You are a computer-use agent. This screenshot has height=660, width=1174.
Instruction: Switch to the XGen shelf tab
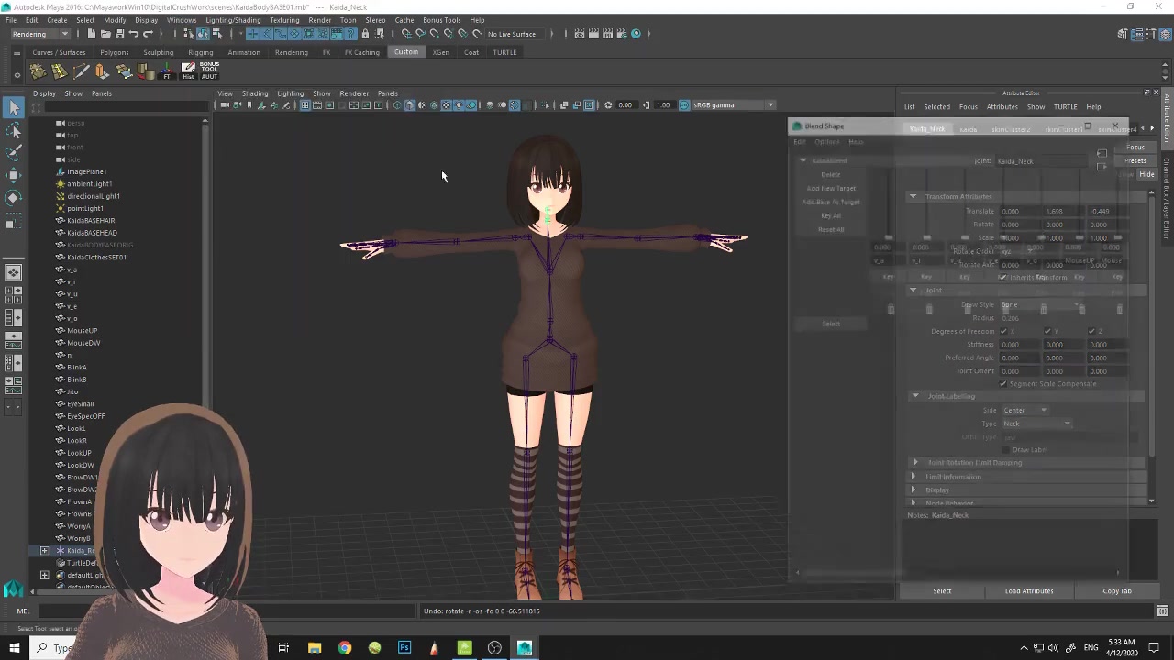click(441, 52)
